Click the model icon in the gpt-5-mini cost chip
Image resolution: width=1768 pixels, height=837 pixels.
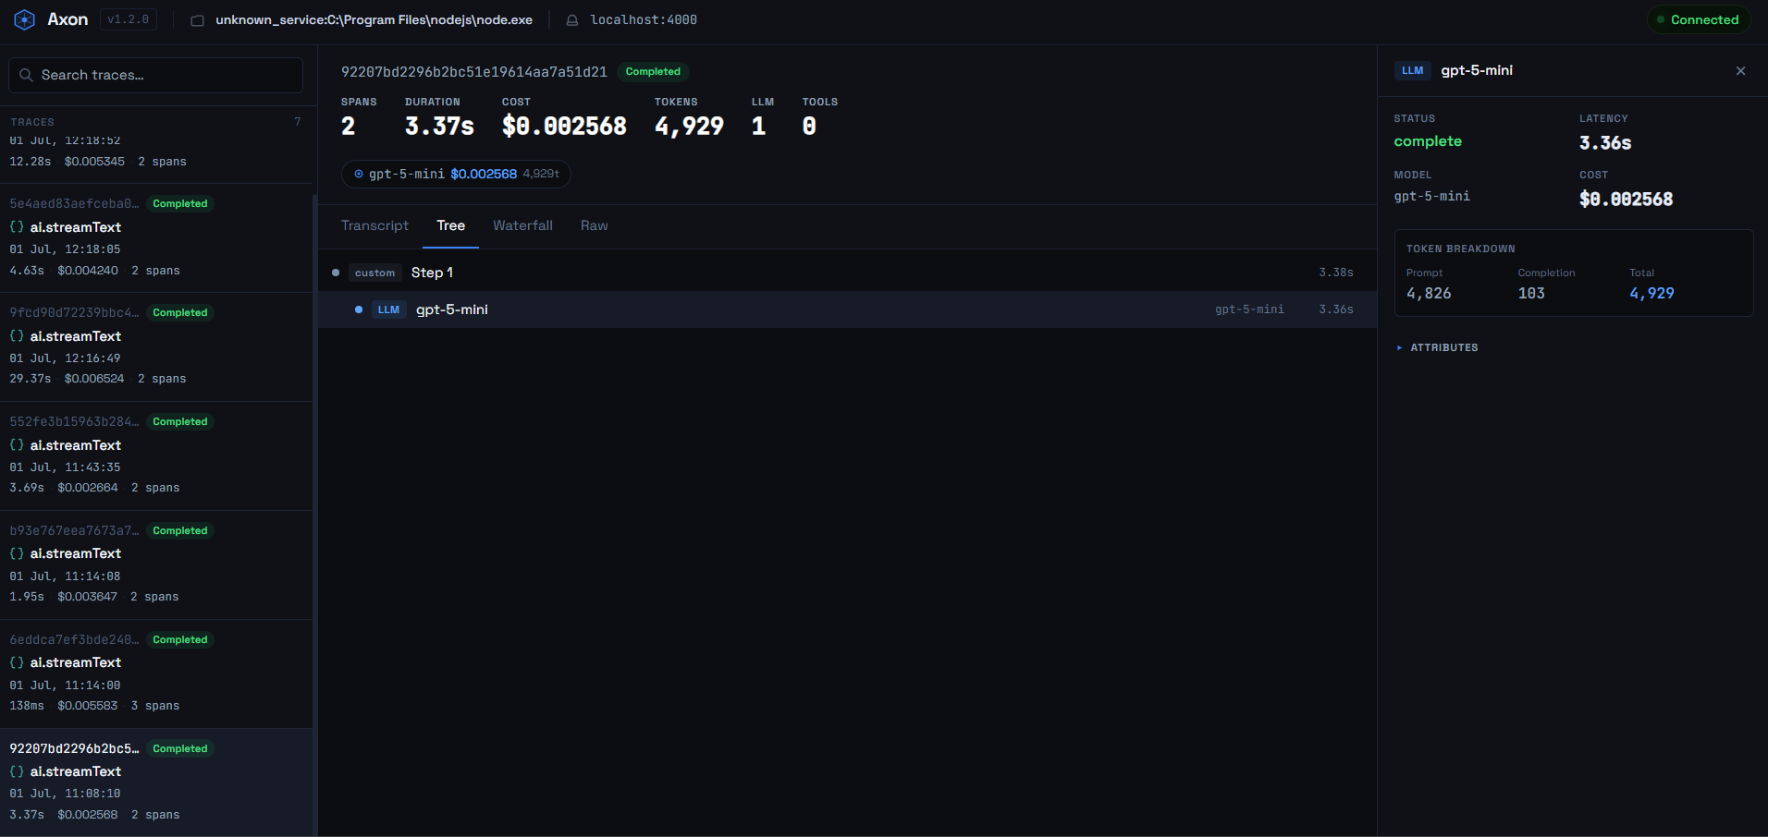(x=359, y=174)
